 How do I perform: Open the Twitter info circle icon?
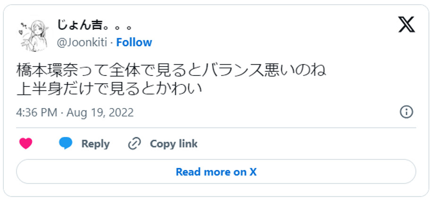[x=406, y=112]
